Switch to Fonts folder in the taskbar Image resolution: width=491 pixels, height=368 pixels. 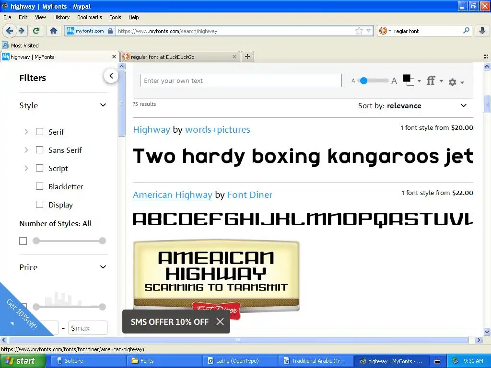(x=164, y=361)
